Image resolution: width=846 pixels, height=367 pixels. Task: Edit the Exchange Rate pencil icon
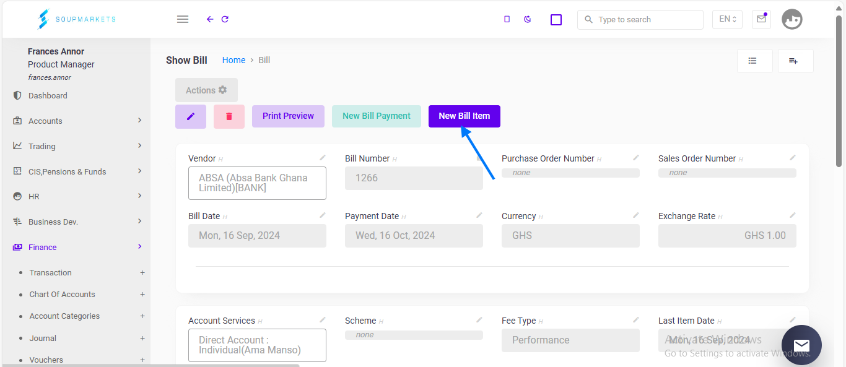[793, 215]
